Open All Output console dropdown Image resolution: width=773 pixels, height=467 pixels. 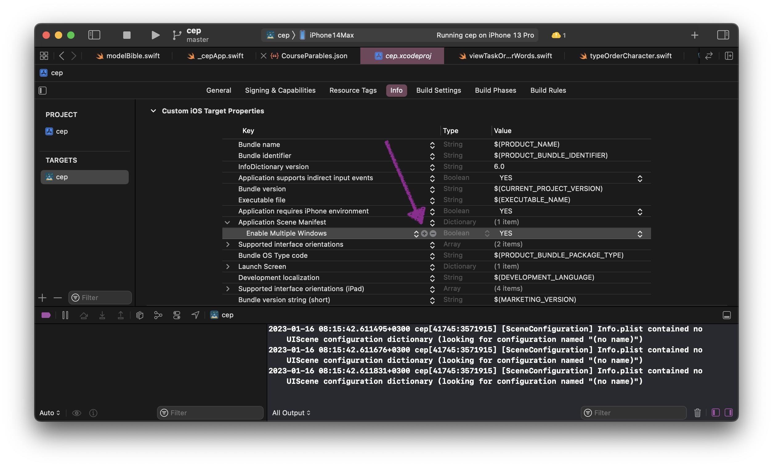(291, 413)
